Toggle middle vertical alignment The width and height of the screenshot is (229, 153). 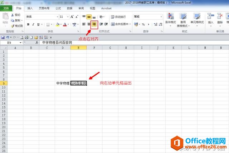coord(89,17)
